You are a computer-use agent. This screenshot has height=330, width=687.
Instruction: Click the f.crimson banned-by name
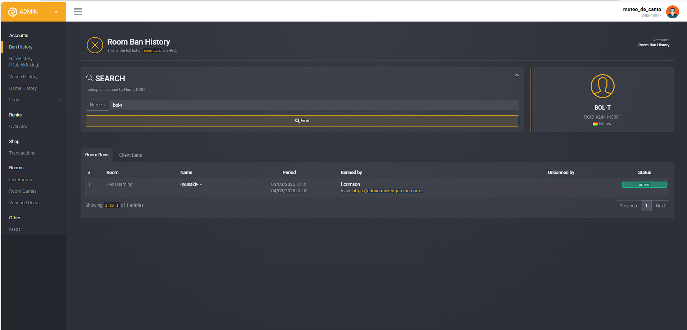pyautogui.click(x=350, y=184)
